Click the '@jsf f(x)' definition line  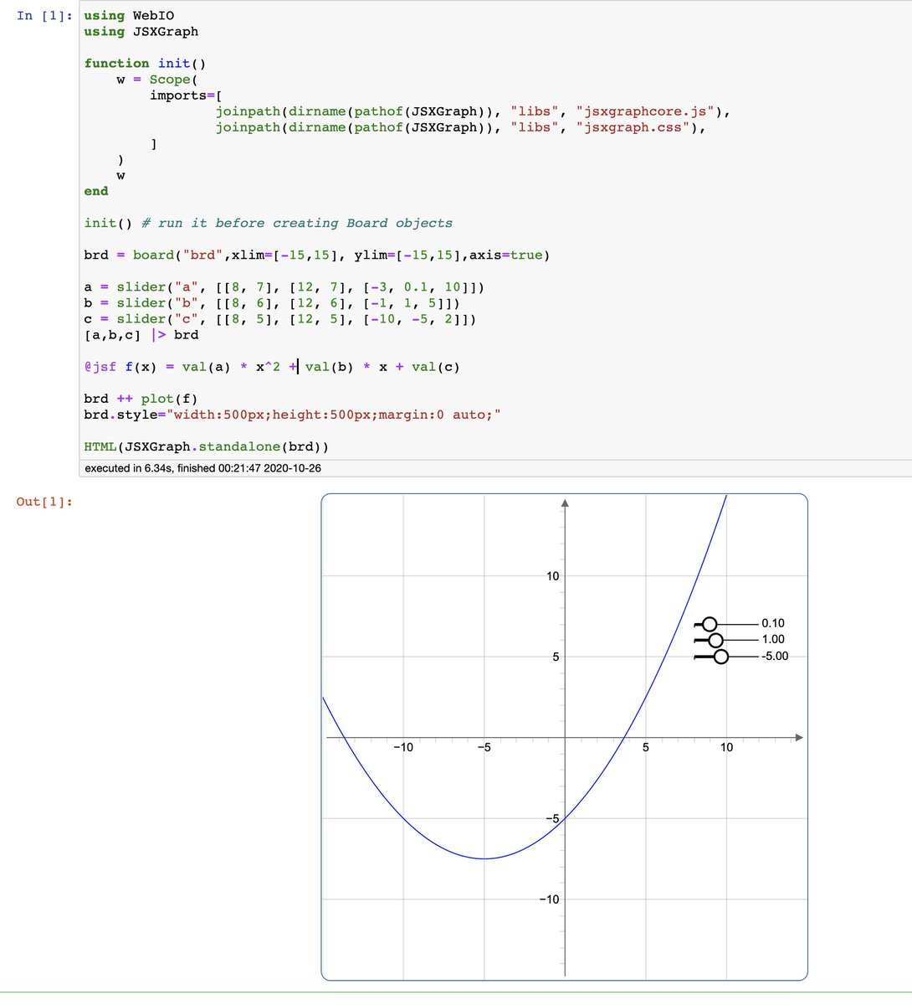click(x=272, y=367)
